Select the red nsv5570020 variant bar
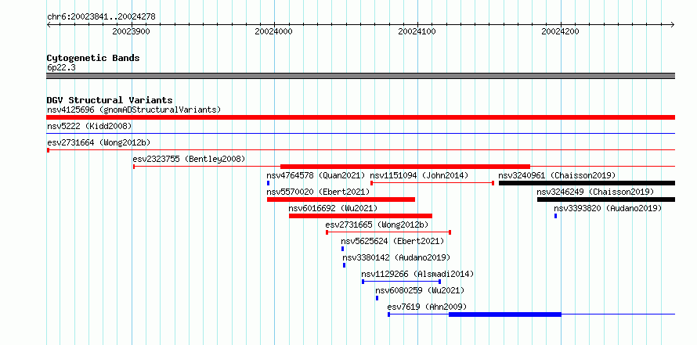The image size is (697, 345). click(x=341, y=199)
